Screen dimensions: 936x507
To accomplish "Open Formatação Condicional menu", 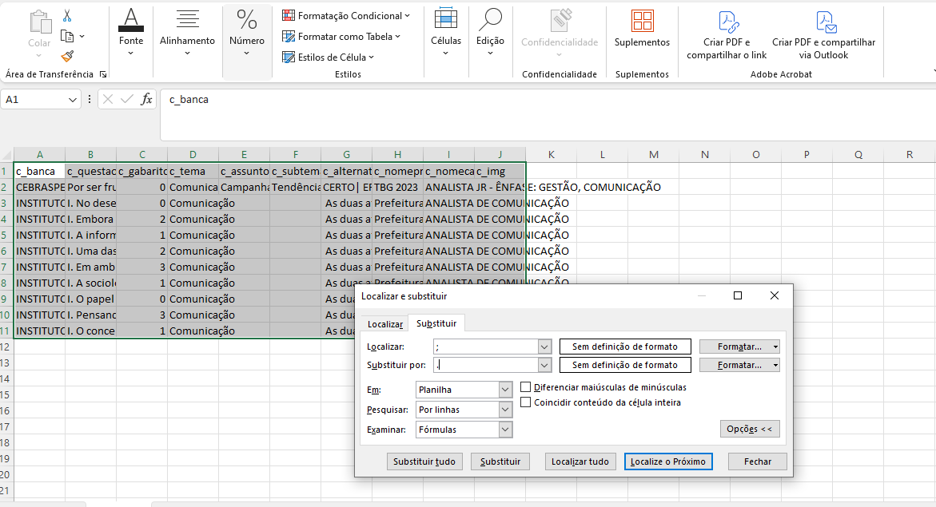I will click(346, 16).
